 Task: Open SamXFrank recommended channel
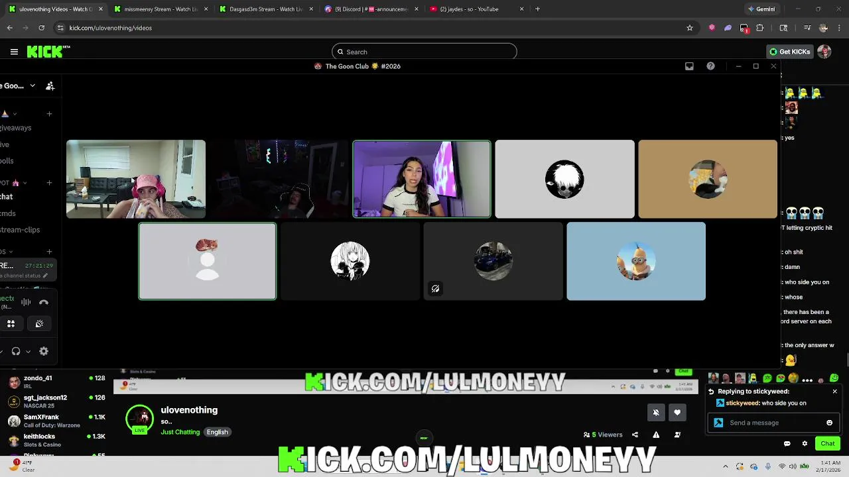coord(55,421)
